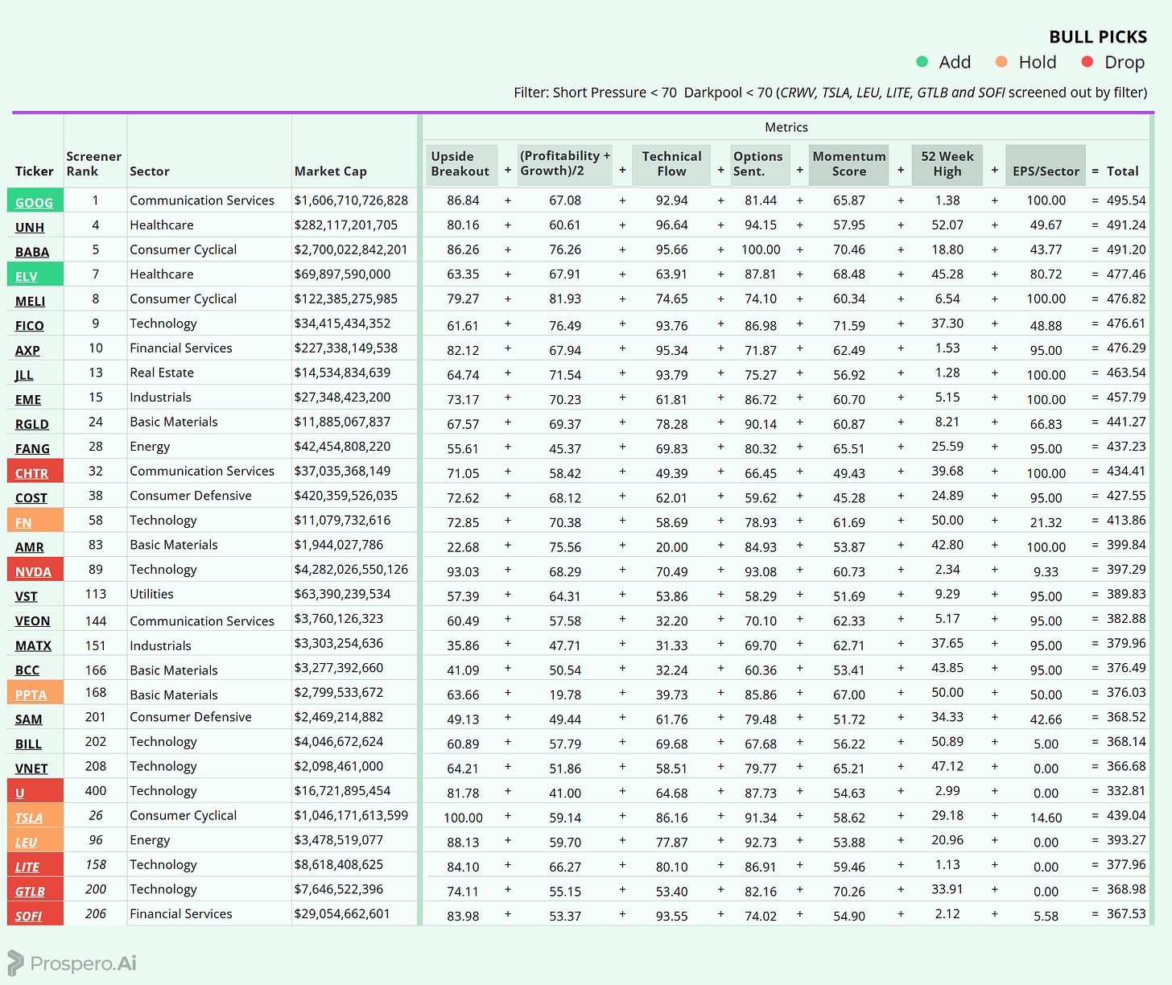
Task: Click the orange Hold legend dot
Action: coord(1001,62)
